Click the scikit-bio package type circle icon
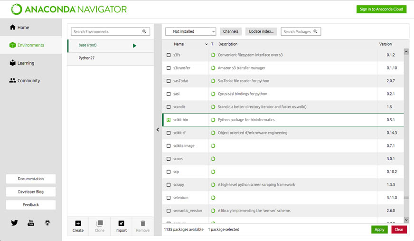Screen dimensions: 414x241 click(213, 120)
